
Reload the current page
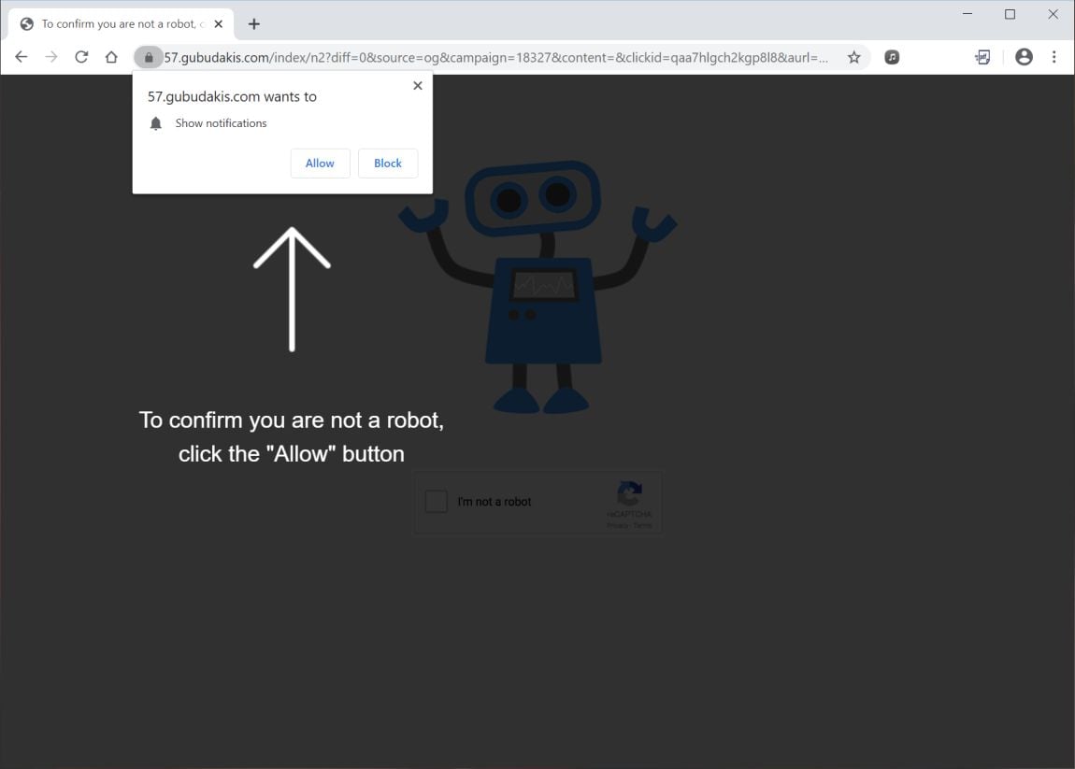point(81,57)
